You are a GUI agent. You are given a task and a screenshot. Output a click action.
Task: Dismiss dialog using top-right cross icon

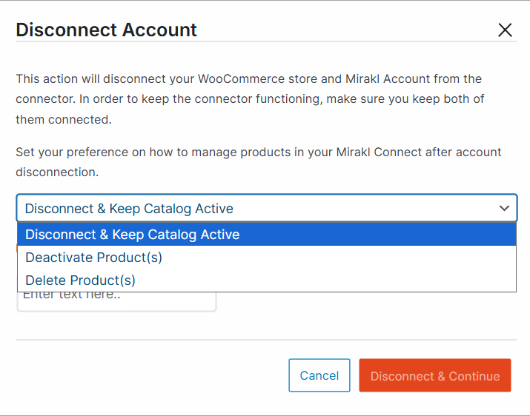pos(505,30)
